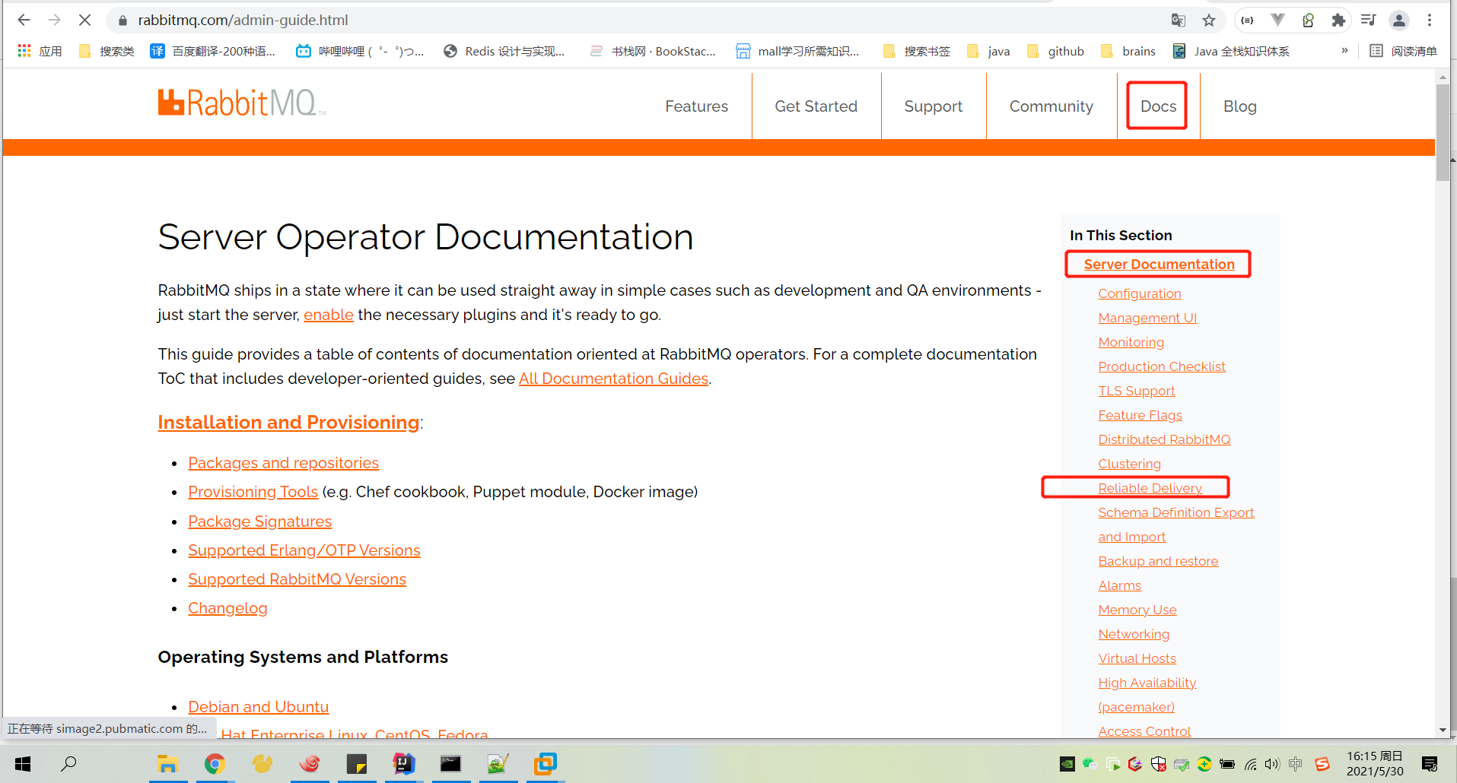1457x783 pixels.
Task: Open the NVIDIA tray icon
Action: (1067, 764)
